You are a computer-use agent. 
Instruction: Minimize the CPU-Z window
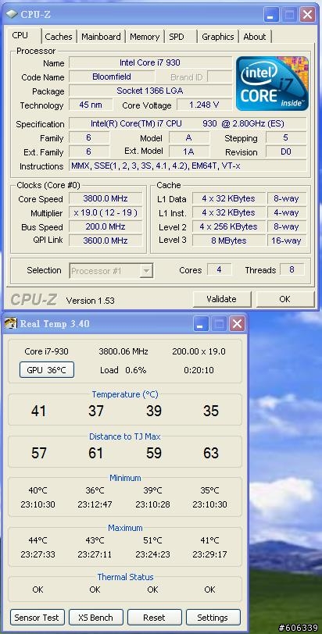tap(271, 16)
